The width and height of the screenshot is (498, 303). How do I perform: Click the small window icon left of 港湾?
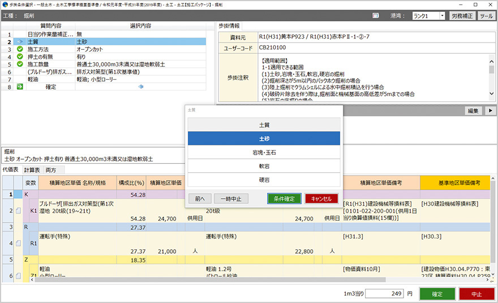(376, 16)
